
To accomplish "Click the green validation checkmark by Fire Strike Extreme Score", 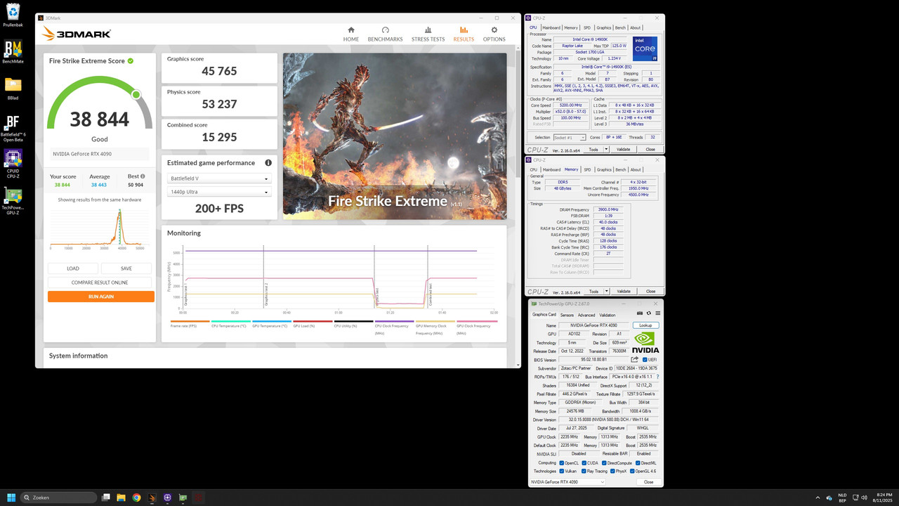I will (x=131, y=61).
